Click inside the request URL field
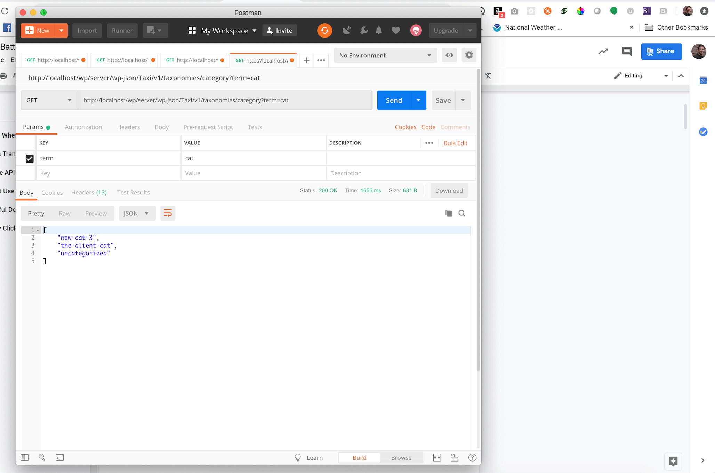The image size is (715, 473). (x=225, y=100)
